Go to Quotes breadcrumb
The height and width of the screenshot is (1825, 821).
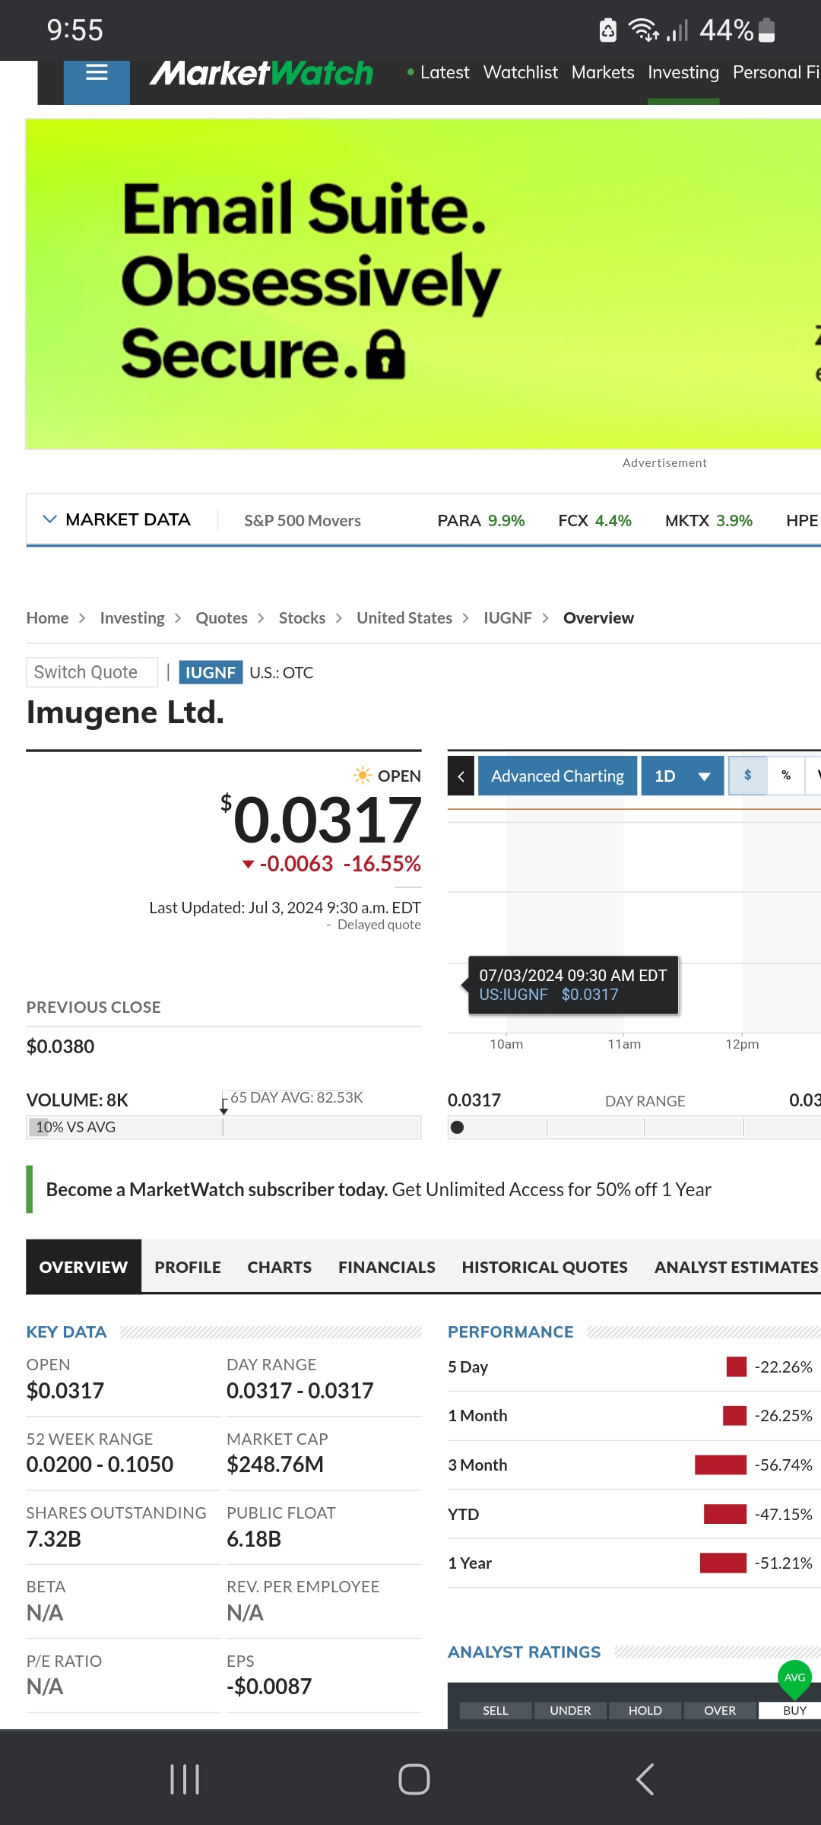point(221,618)
